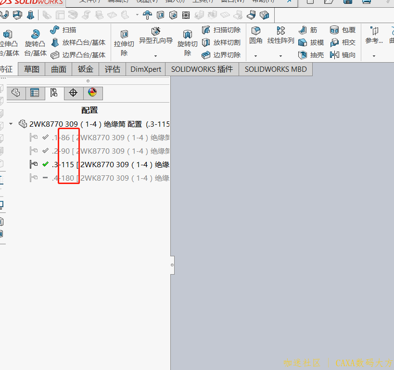This screenshot has width=394, height=370.
Task: Open the DisplayManager color sphere tab
Action: [92, 92]
